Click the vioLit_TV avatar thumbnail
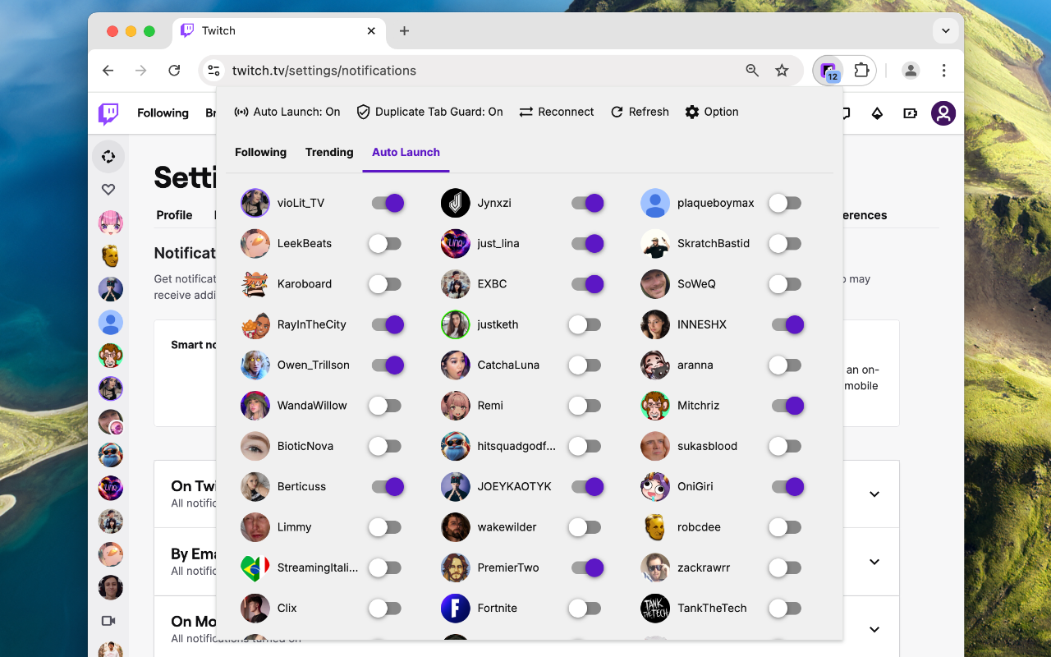This screenshot has width=1051, height=657. point(255,203)
